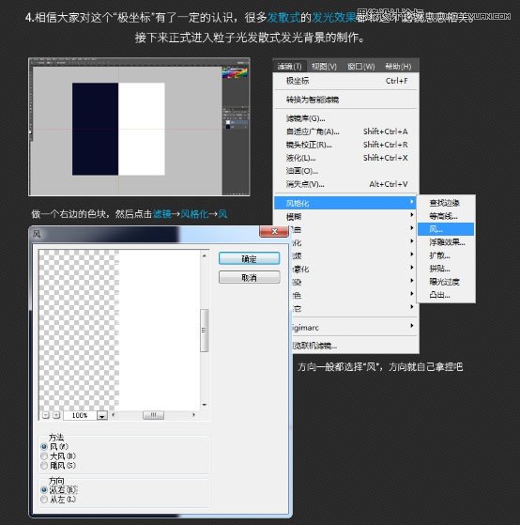Click the Wind dialog preview image area
This screenshot has height=525, width=520.
(x=119, y=330)
